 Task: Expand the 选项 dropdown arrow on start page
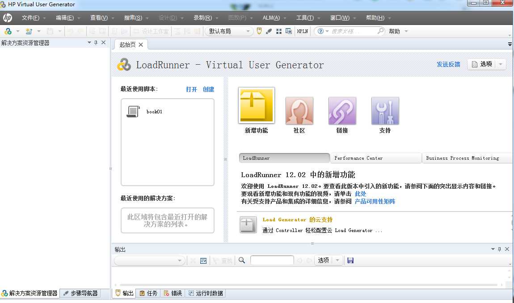click(501, 64)
